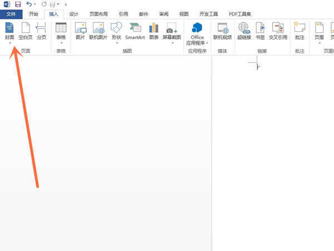Expand the Header (页眉) dropdown arrow
The image size is (334, 251).
[320, 43]
